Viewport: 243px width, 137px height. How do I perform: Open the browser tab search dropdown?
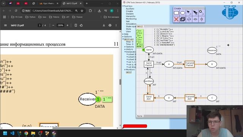point(3,3)
